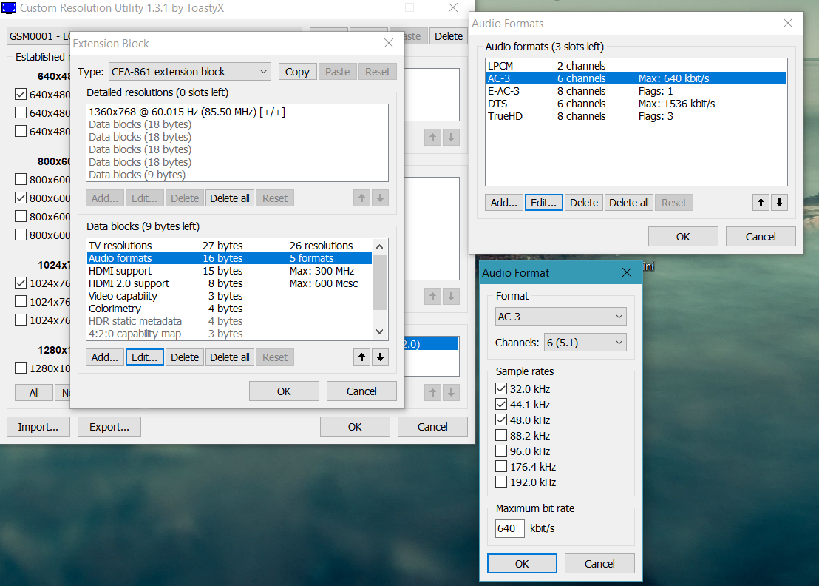Select LPCM 2 channels row
Image resolution: width=819 pixels, height=586 pixels.
(636, 66)
